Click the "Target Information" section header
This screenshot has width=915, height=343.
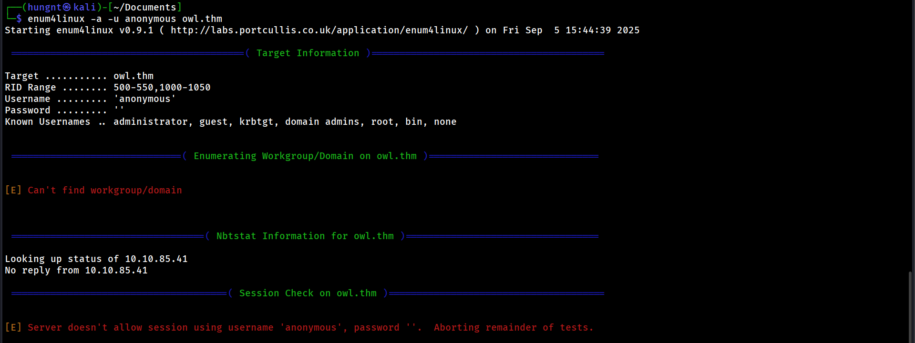coord(308,53)
